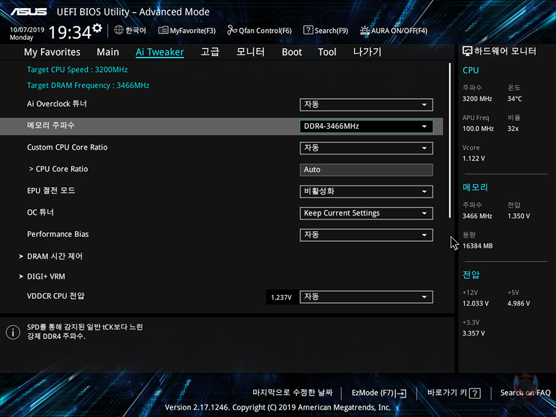Click CPU temperature 34°C reading
Screen dimensions: 556x417
coord(514,99)
